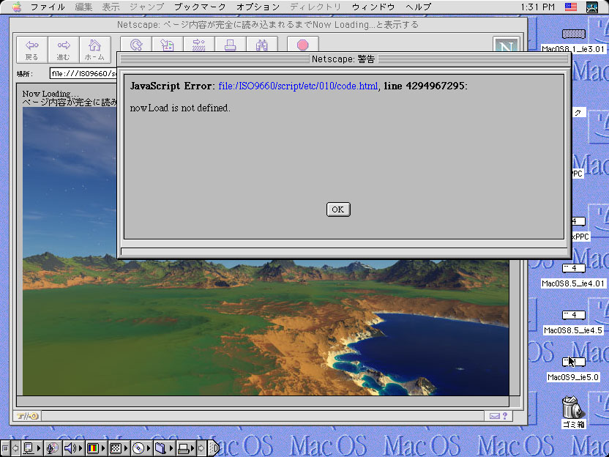The image size is (609, 457).
Task: Click the mail envelope icon in the status bar
Action: [494, 416]
